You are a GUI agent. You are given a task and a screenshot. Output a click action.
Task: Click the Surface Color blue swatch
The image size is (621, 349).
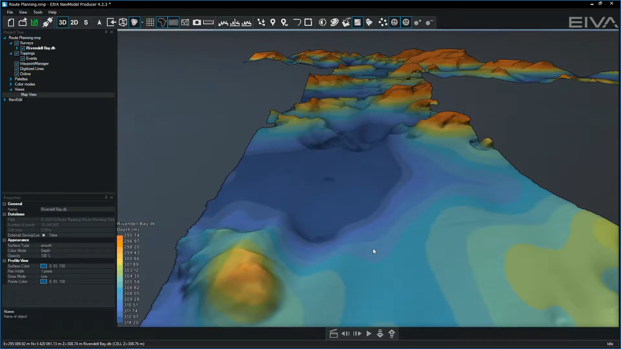click(43, 266)
